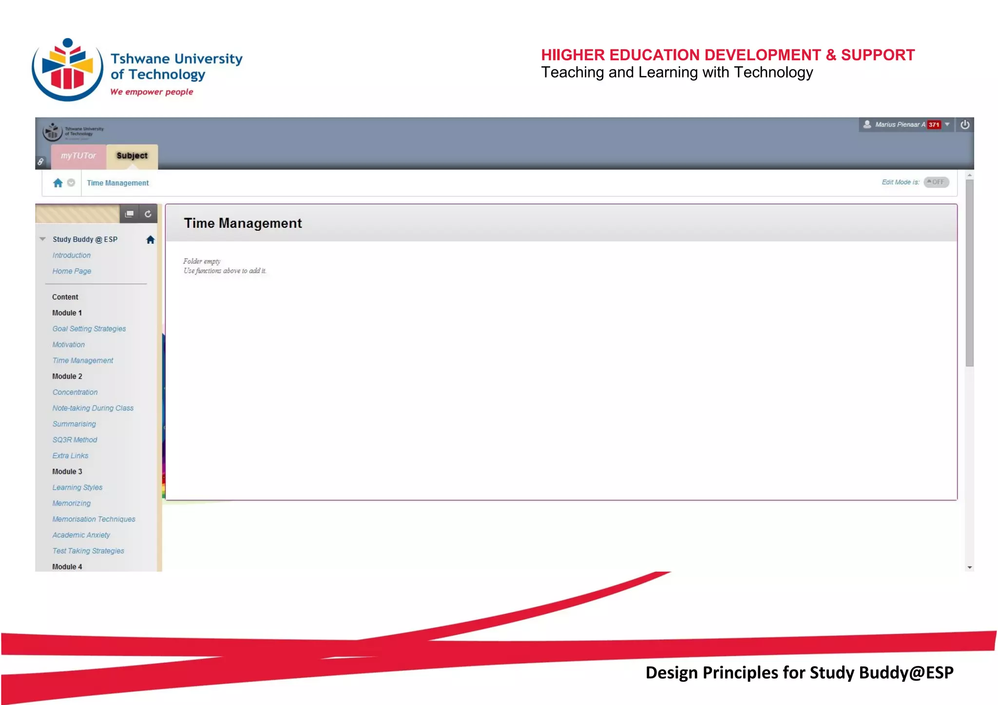Click the Module 2 subheader
Screen dimensions: 998x705
pyautogui.click(x=67, y=377)
